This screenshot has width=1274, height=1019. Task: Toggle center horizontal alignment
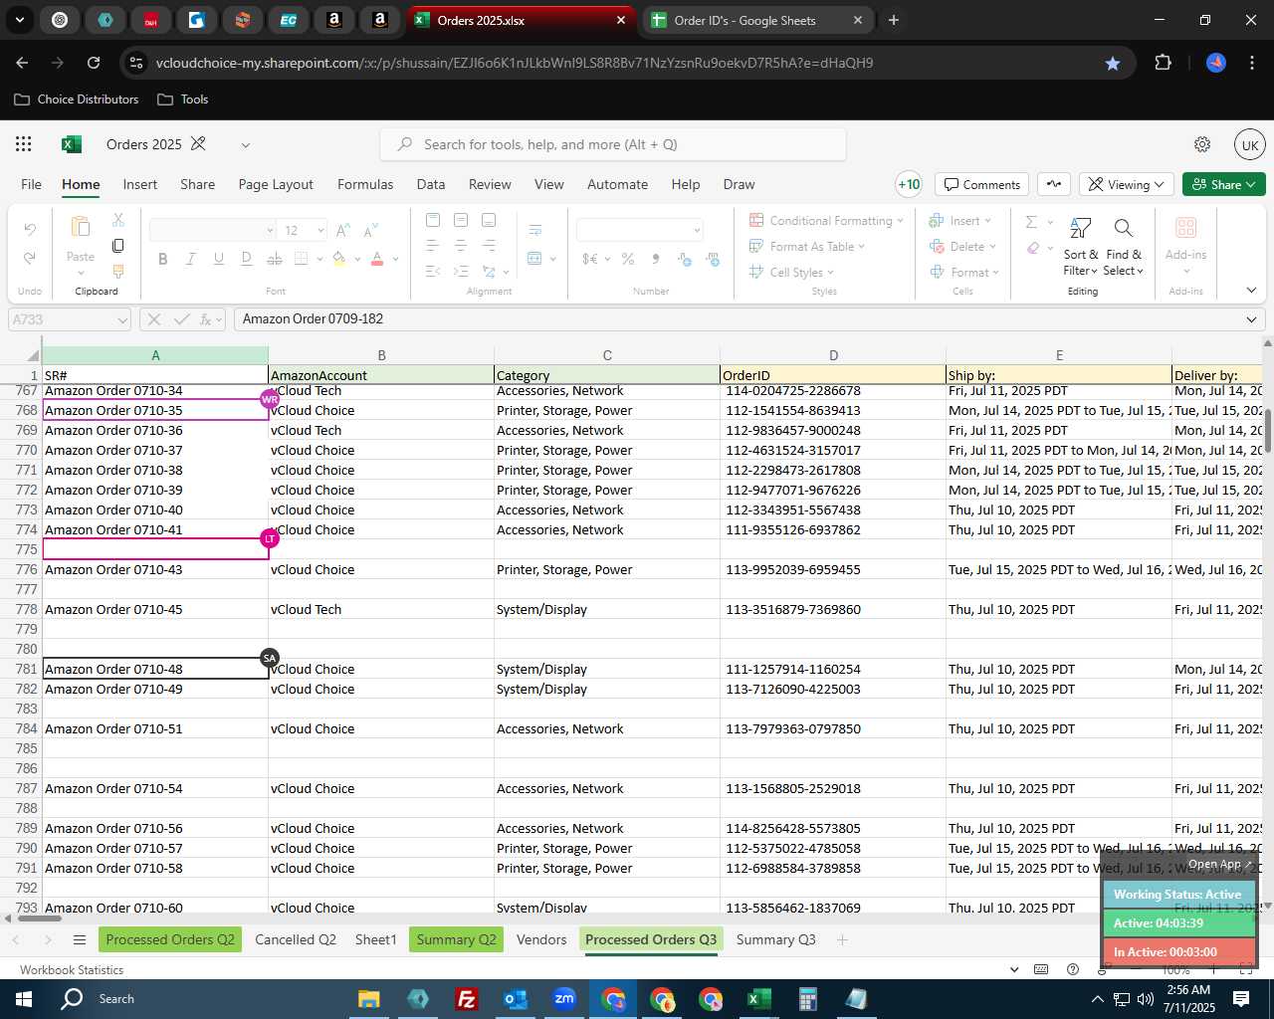pos(461,245)
